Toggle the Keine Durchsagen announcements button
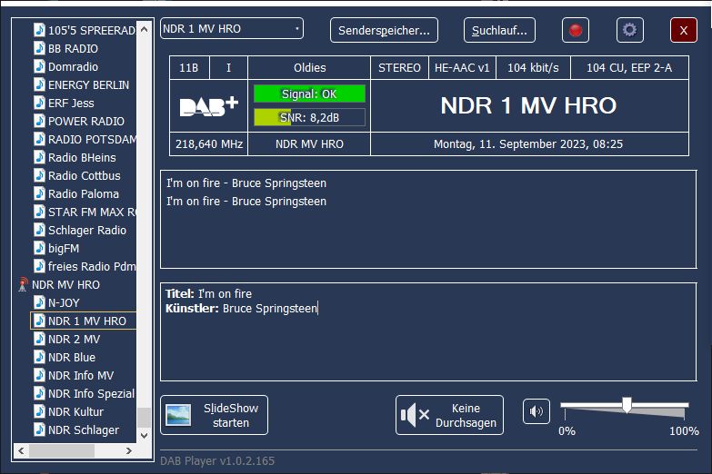Screen dimensions: 712x474 (449, 415)
